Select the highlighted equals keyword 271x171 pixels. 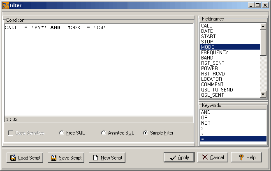point(233,139)
